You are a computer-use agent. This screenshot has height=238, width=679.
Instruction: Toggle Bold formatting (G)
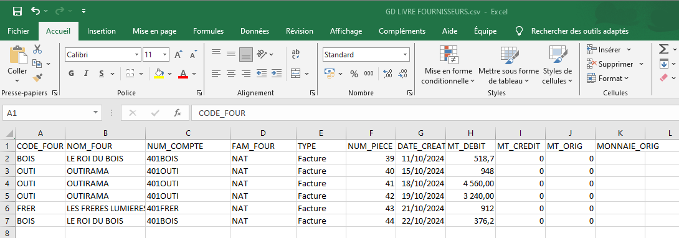click(71, 74)
